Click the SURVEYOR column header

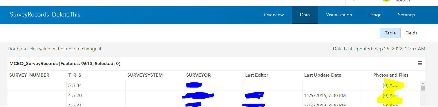(198, 75)
